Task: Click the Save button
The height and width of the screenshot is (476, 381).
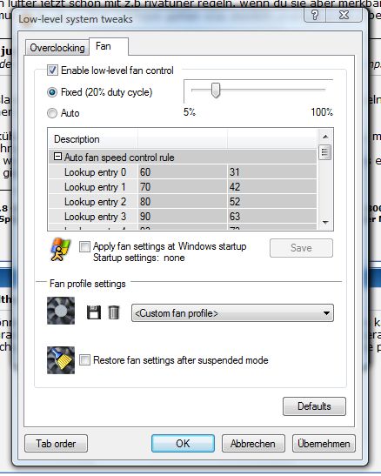Action: tap(301, 248)
